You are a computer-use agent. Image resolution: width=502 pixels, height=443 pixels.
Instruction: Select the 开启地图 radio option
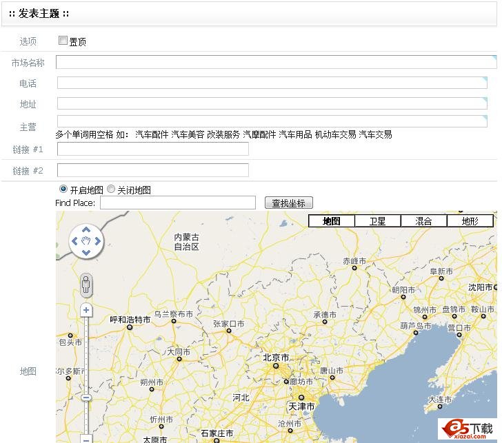click(x=63, y=189)
